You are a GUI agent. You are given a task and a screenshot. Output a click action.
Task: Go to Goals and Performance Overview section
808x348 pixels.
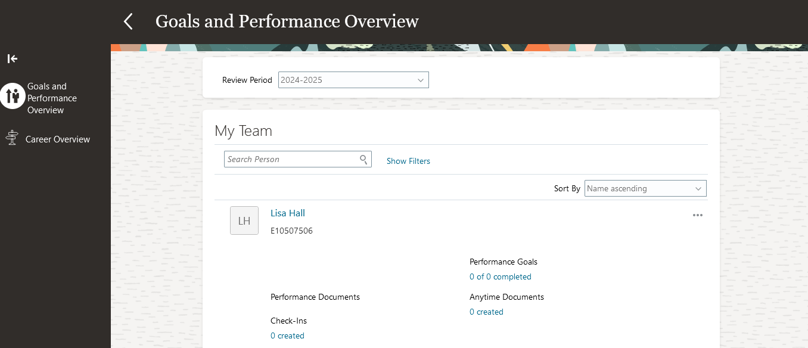(x=52, y=98)
